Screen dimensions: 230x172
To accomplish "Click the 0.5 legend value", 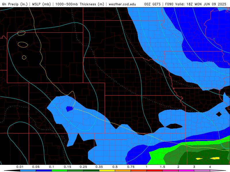I will [115, 167].
